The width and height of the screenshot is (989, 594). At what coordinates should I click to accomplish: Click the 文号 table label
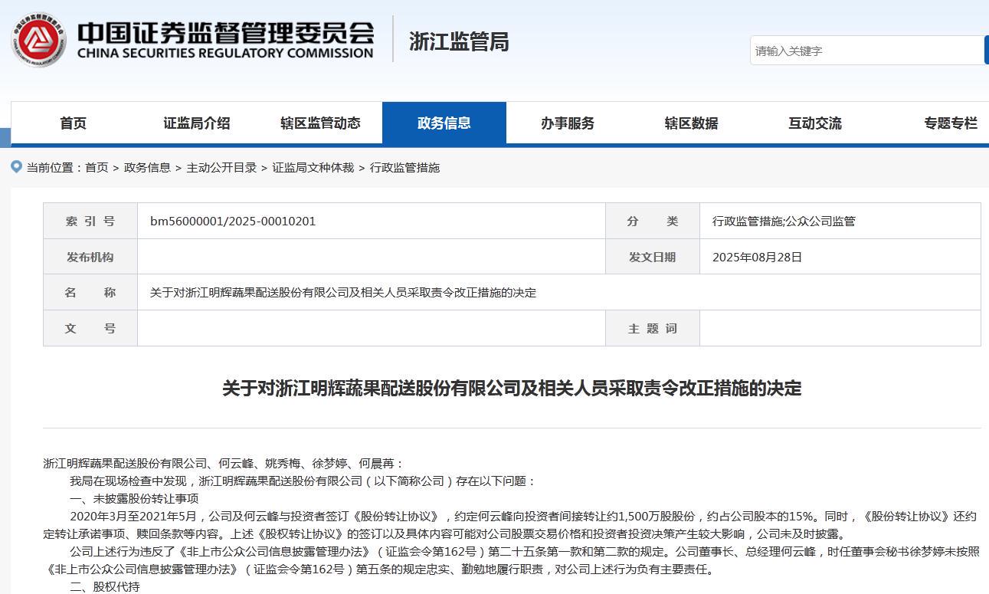[x=90, y=328]
